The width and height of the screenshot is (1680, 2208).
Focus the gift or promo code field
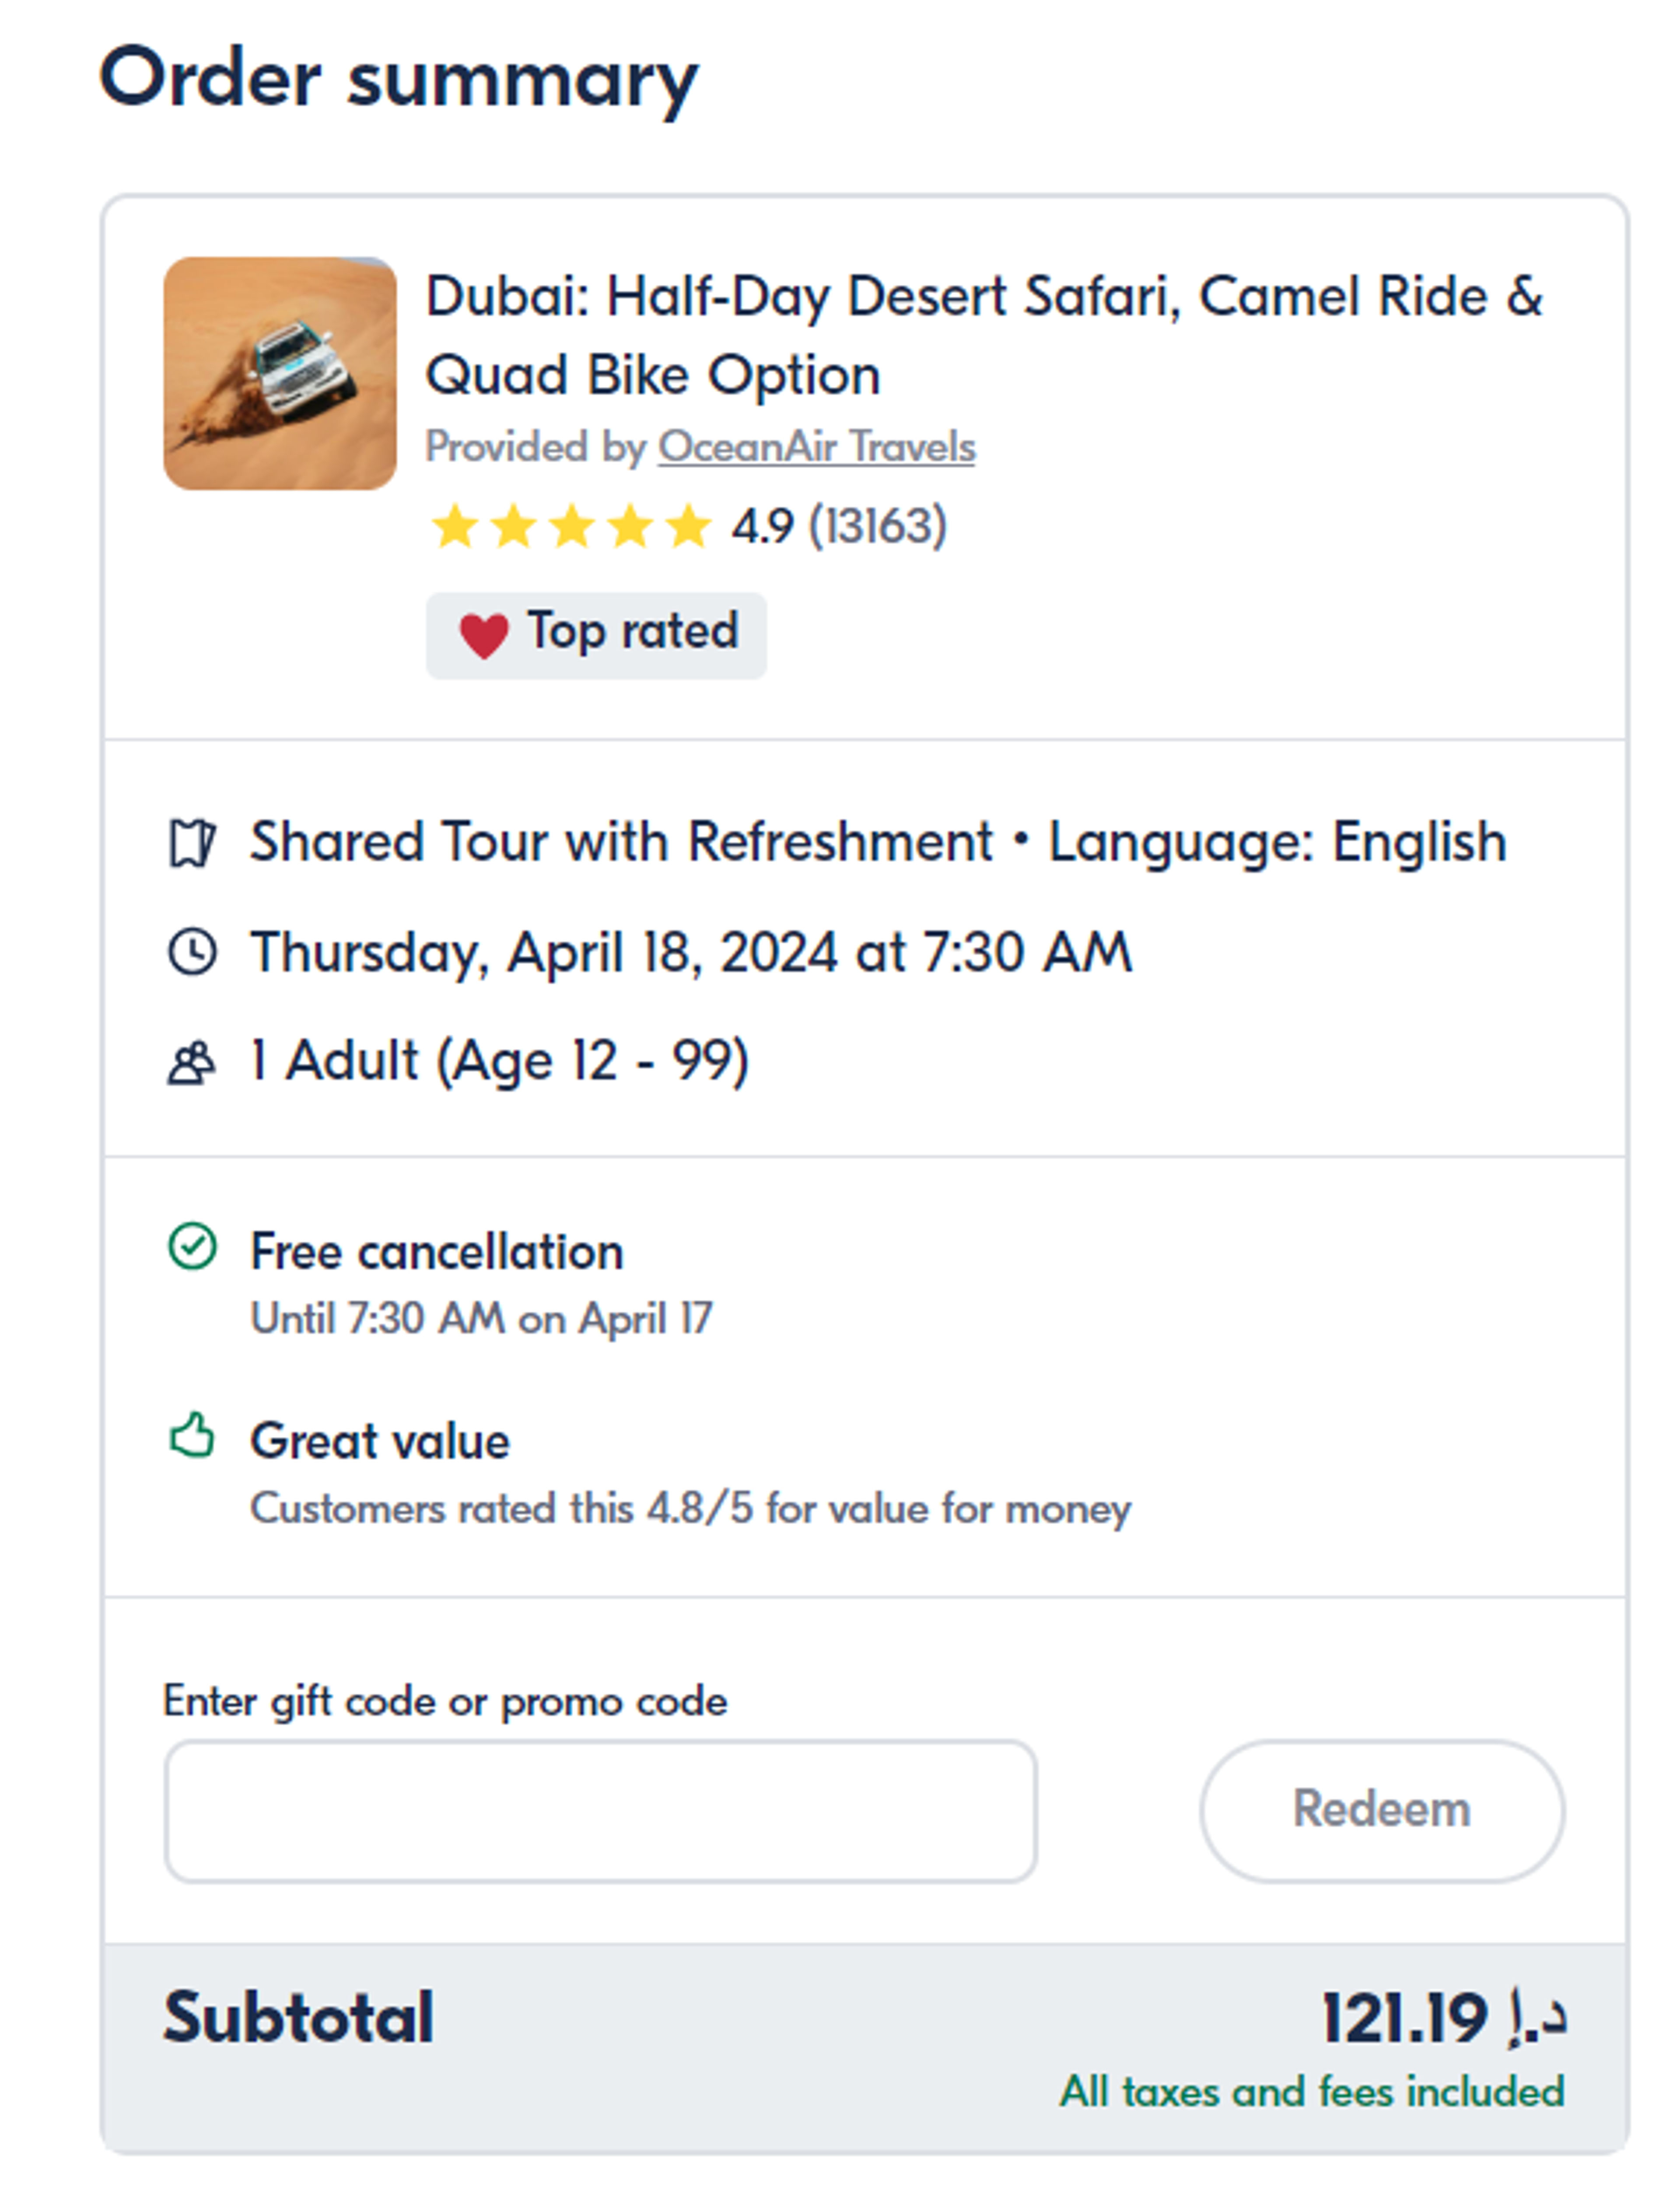point(600,1811)
